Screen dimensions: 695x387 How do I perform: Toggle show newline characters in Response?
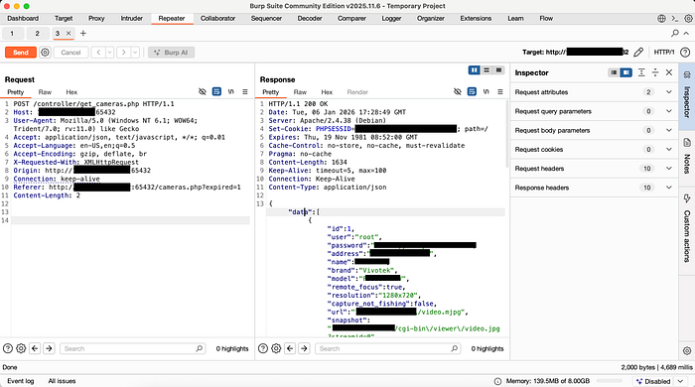[486, 91]
